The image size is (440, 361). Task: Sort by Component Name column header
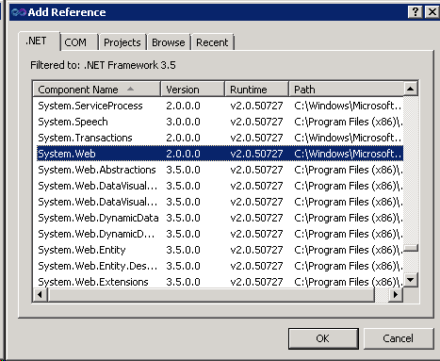coord(97,90)
